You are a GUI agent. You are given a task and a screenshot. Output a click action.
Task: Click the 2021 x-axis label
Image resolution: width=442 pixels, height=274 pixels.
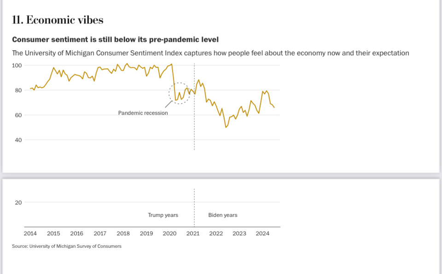[193, 233]
